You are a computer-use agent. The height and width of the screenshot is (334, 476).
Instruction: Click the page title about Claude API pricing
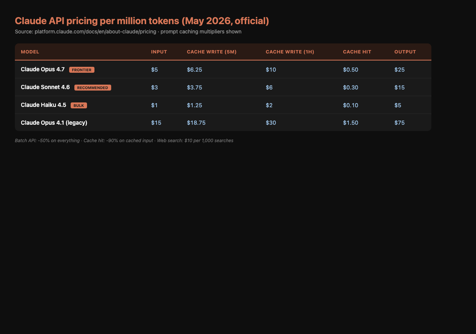coord(142,21)
